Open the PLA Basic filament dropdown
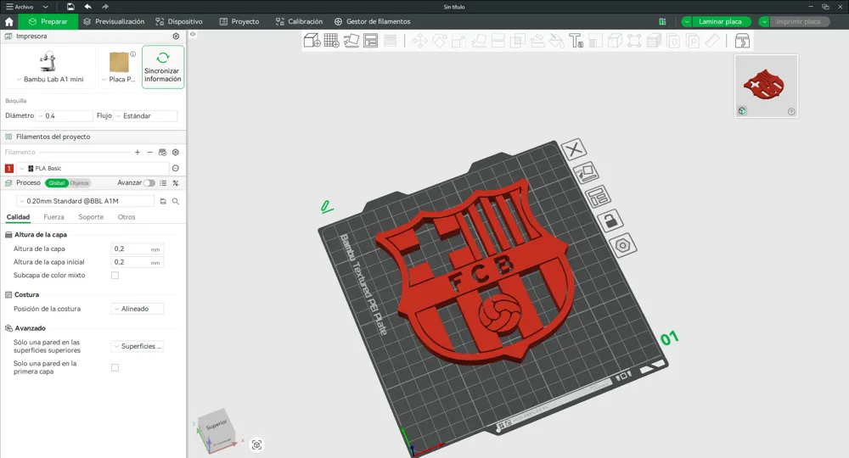The width and height of the screenshot is (849, 458). [x=93, y=168]
